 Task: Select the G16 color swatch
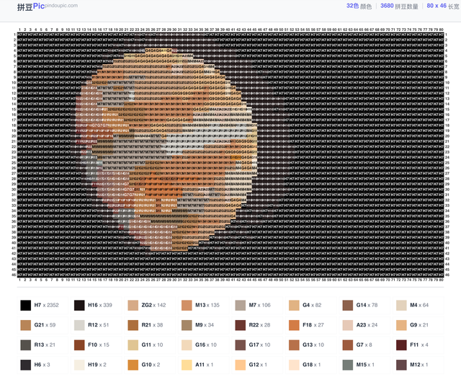pyautogui.click(x=187, y=345)
